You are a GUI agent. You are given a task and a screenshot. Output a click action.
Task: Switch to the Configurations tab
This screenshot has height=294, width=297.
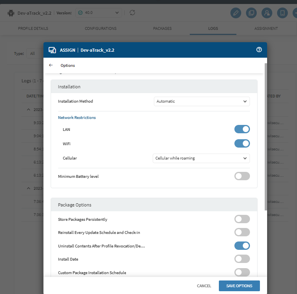[100, 29]
